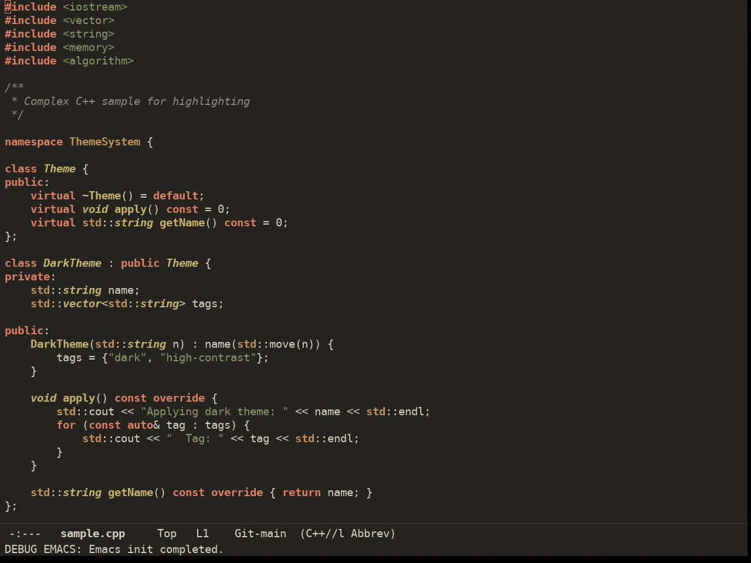
Task: Click the '~Theme()' destructor declaration
Action: click(x=108, y=196)
